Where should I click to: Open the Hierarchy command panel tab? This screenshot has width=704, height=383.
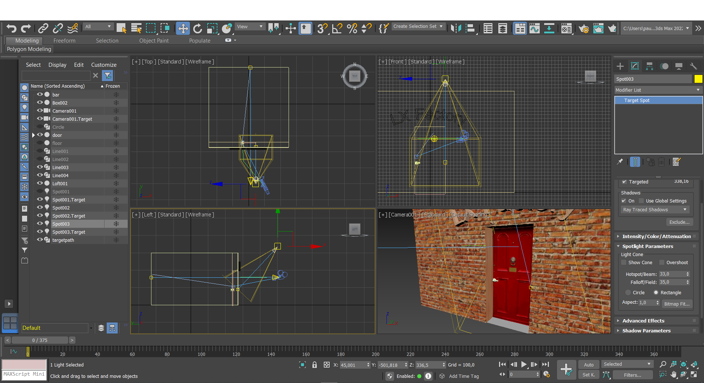click(649, 66)
